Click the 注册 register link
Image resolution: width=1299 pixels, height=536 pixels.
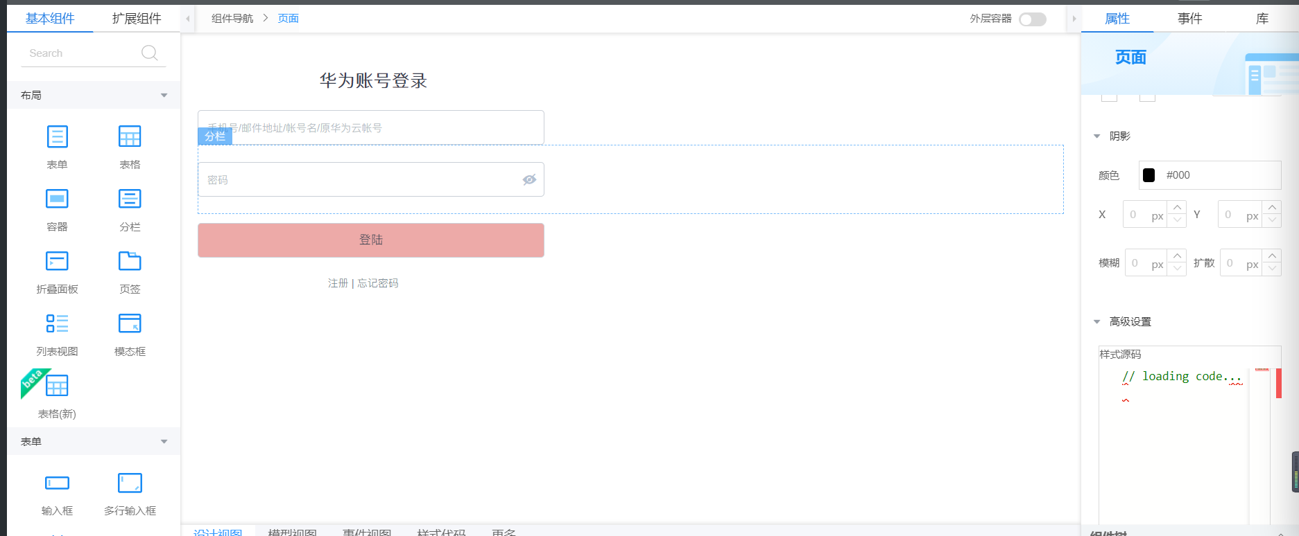tap(338, 283)
